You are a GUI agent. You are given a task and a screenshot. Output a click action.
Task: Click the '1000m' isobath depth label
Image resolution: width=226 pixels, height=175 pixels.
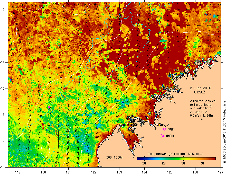point(118,157)
